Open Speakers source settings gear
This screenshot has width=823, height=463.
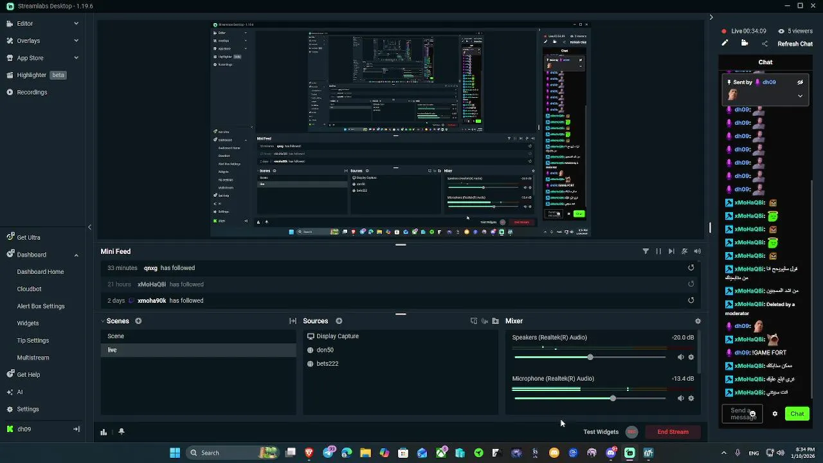[x=691, y=357]
